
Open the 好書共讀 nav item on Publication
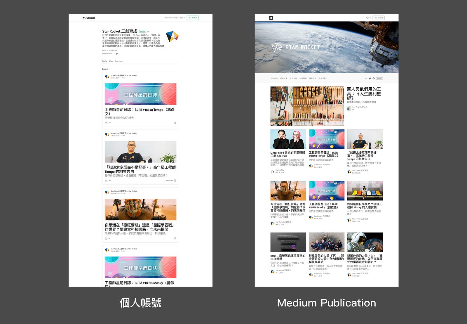[313, 79]
